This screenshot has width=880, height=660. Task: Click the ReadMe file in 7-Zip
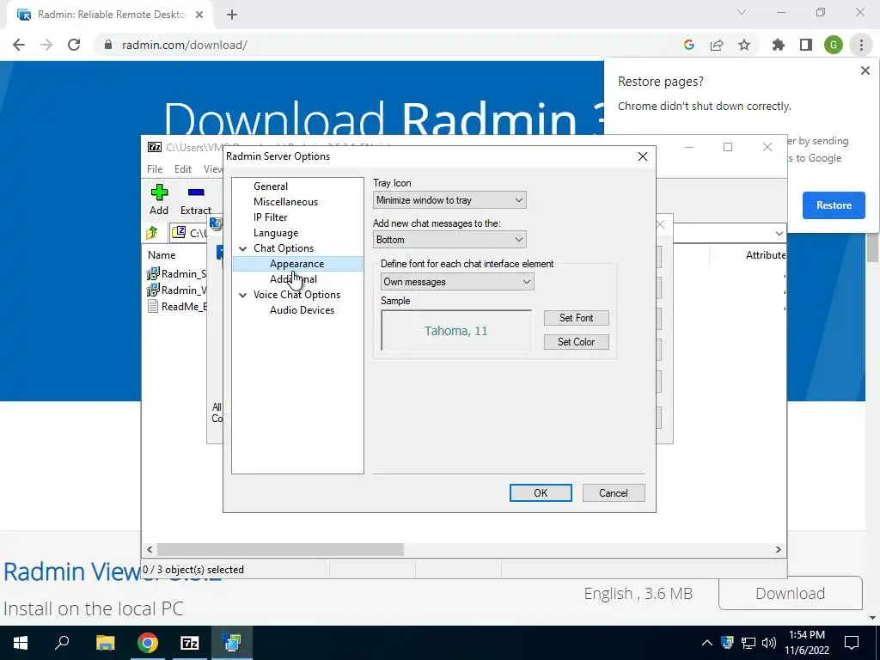[177, 307]
